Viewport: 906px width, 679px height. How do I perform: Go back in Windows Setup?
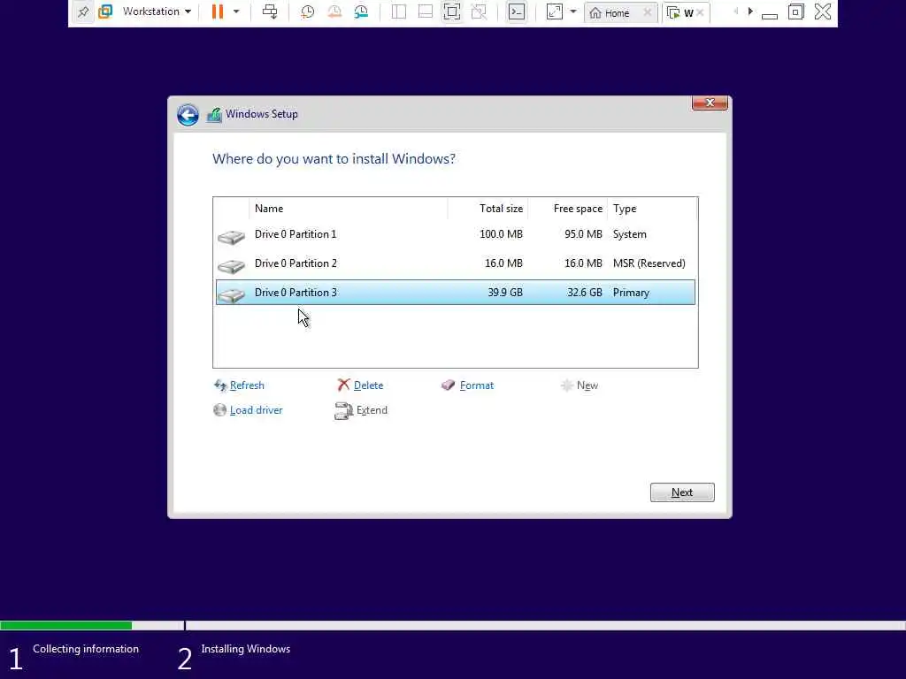click(x=188, y=115)
